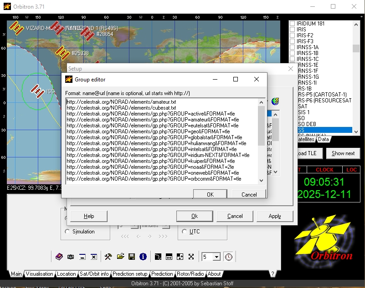Click the CLOCK panel header
The width and height of the screenshot is (365, 288).
tap(324, 170)
